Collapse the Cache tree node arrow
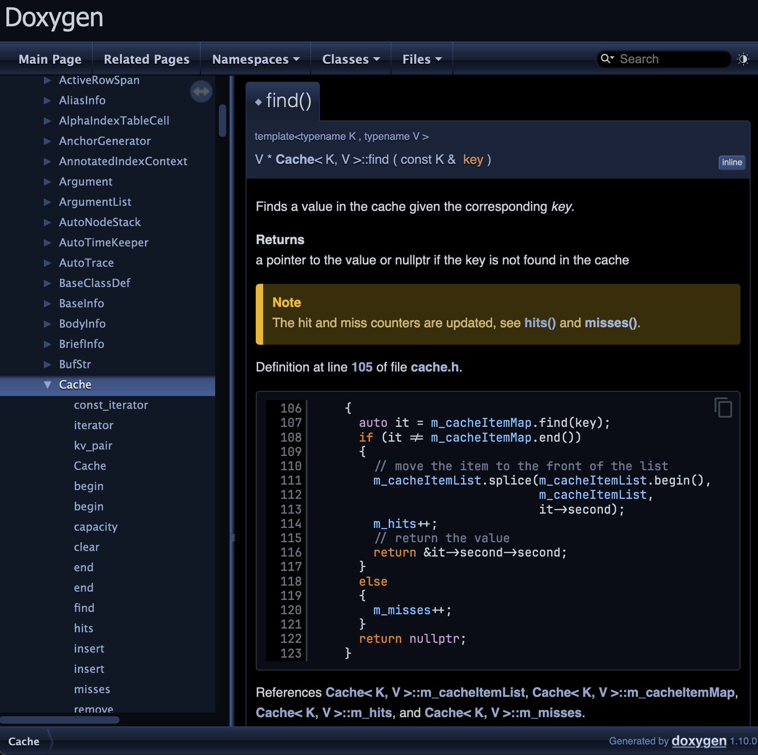This screenshot has width=758, height=755. click(x=47, y=385)
